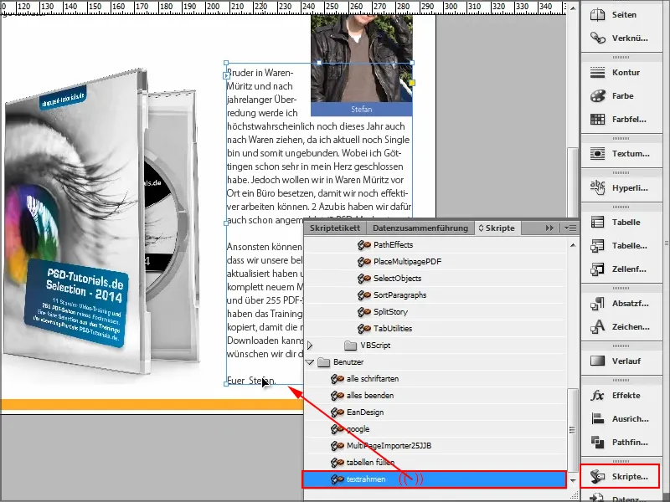Open the Tabelle panel icon
This screenshot has width=670, height=502.
597,222
